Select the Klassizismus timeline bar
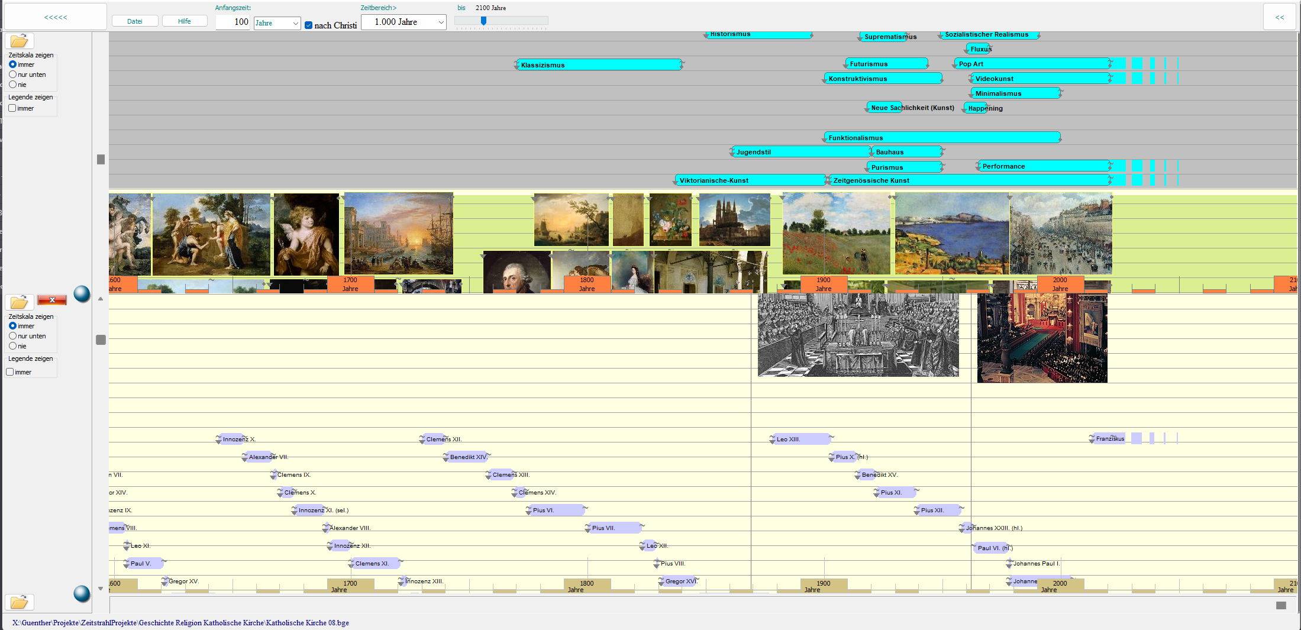 pyautogui.click(x=599, y=64)
